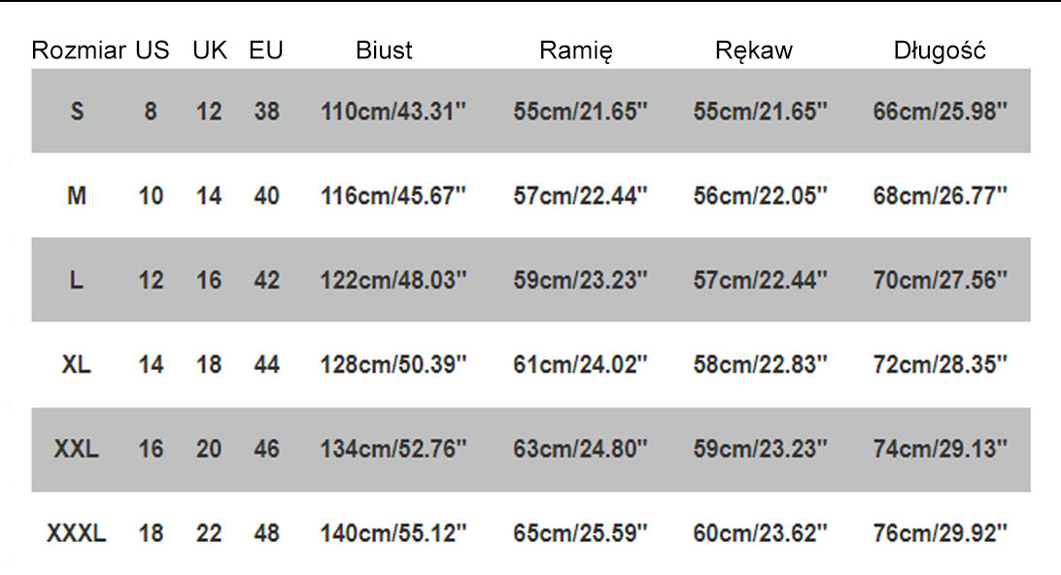Screen dimensions: 1061x575
Task: Select the XXXL size label
Action: [x=77, y=533]
